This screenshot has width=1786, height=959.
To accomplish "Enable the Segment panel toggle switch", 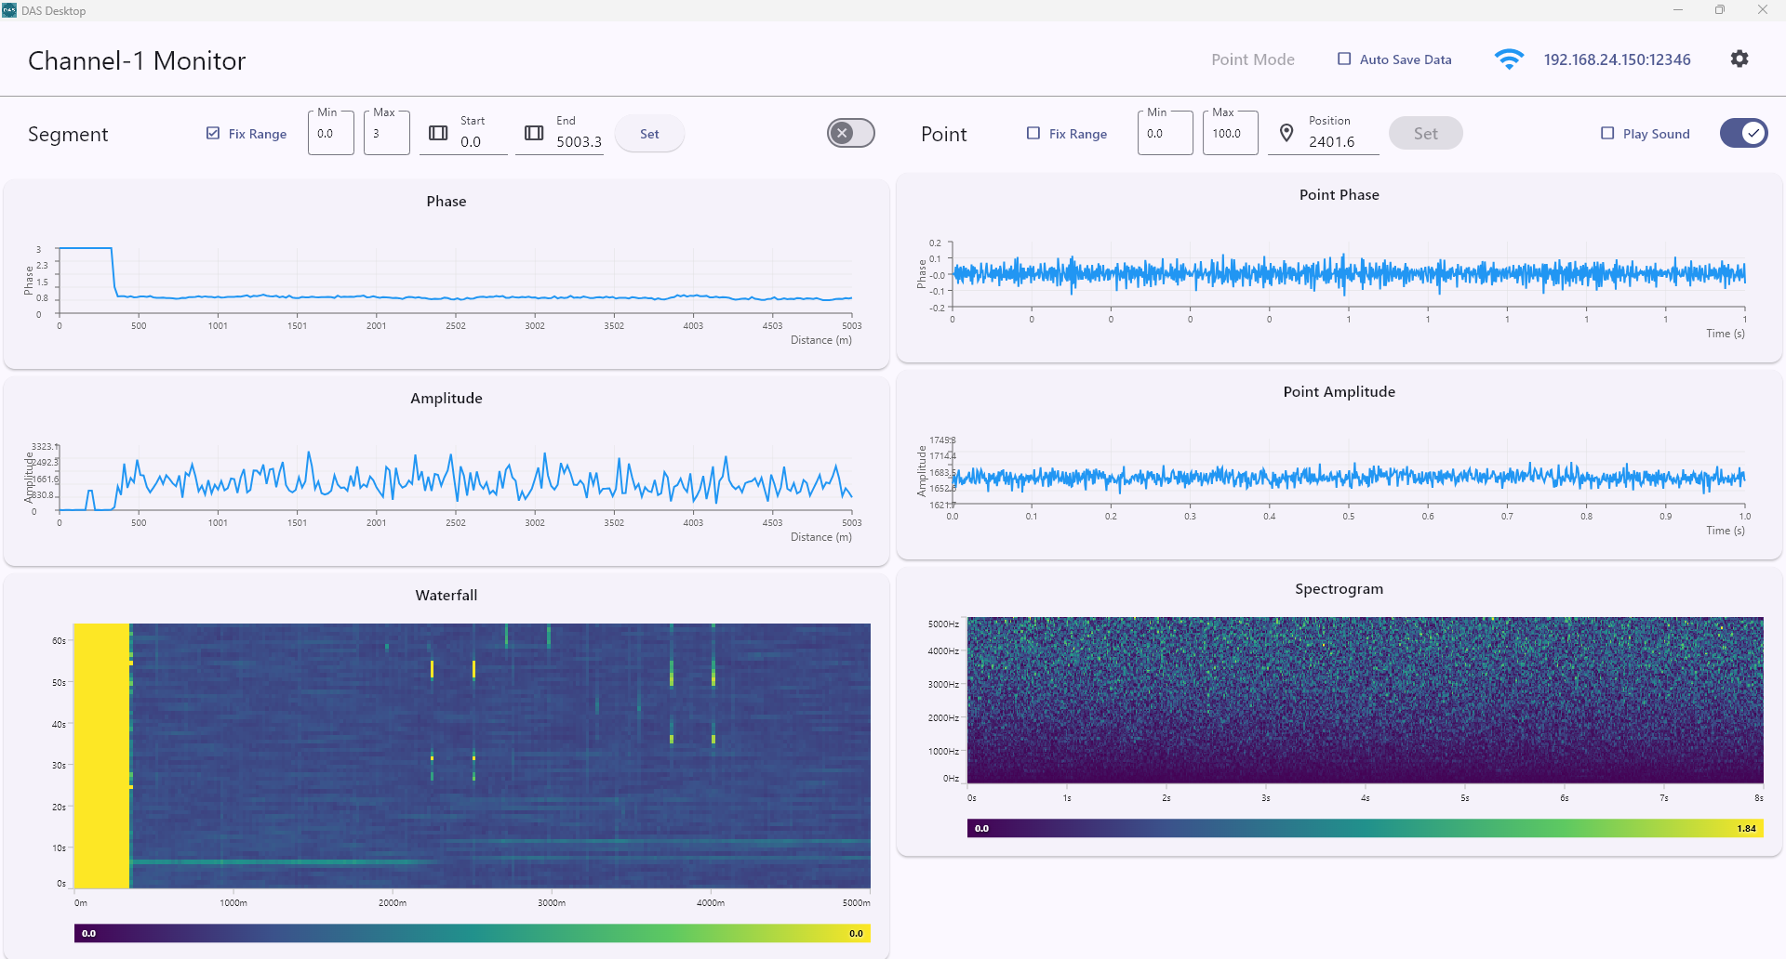I will (x=850, y=133).
